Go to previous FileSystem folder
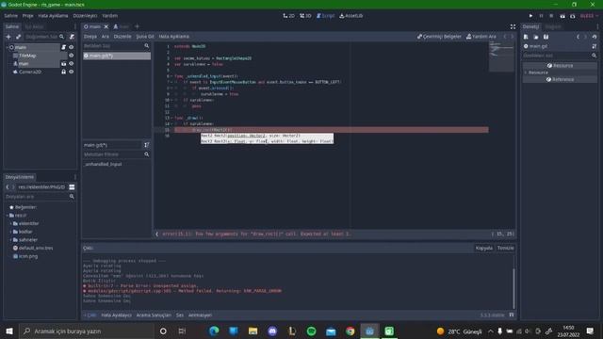This screenshot has height=339, width=603. coord(8,187)
